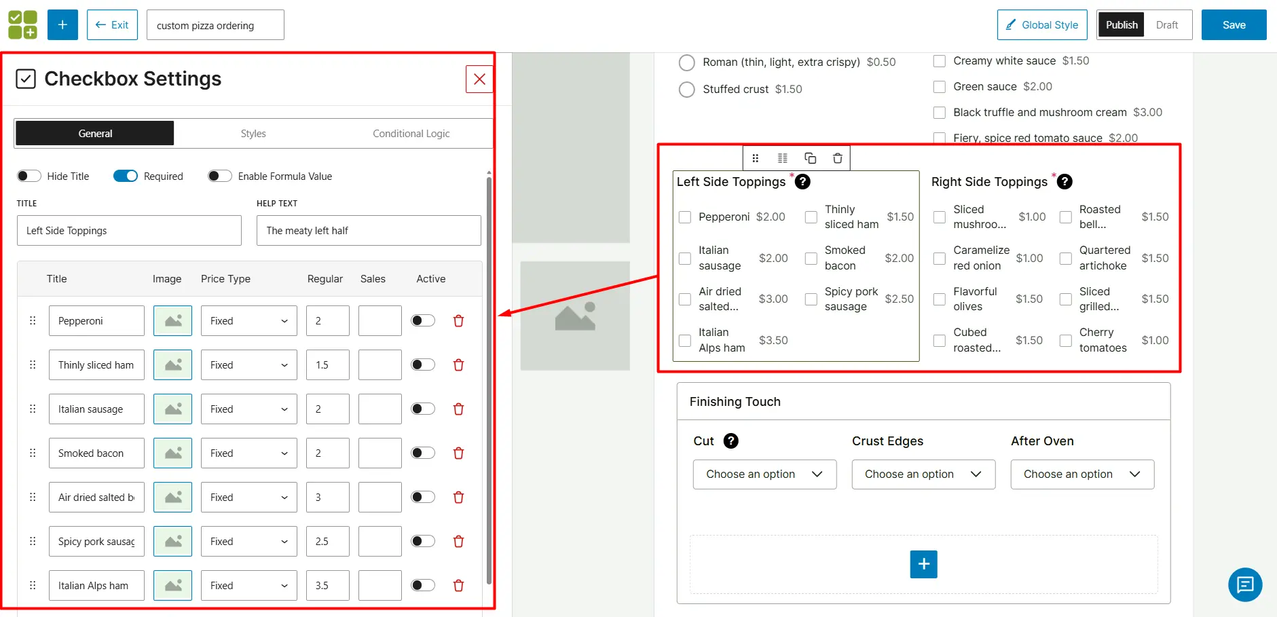Open the Conditional Logic tab
The image size is (1277, 617).
click(410, 133)
